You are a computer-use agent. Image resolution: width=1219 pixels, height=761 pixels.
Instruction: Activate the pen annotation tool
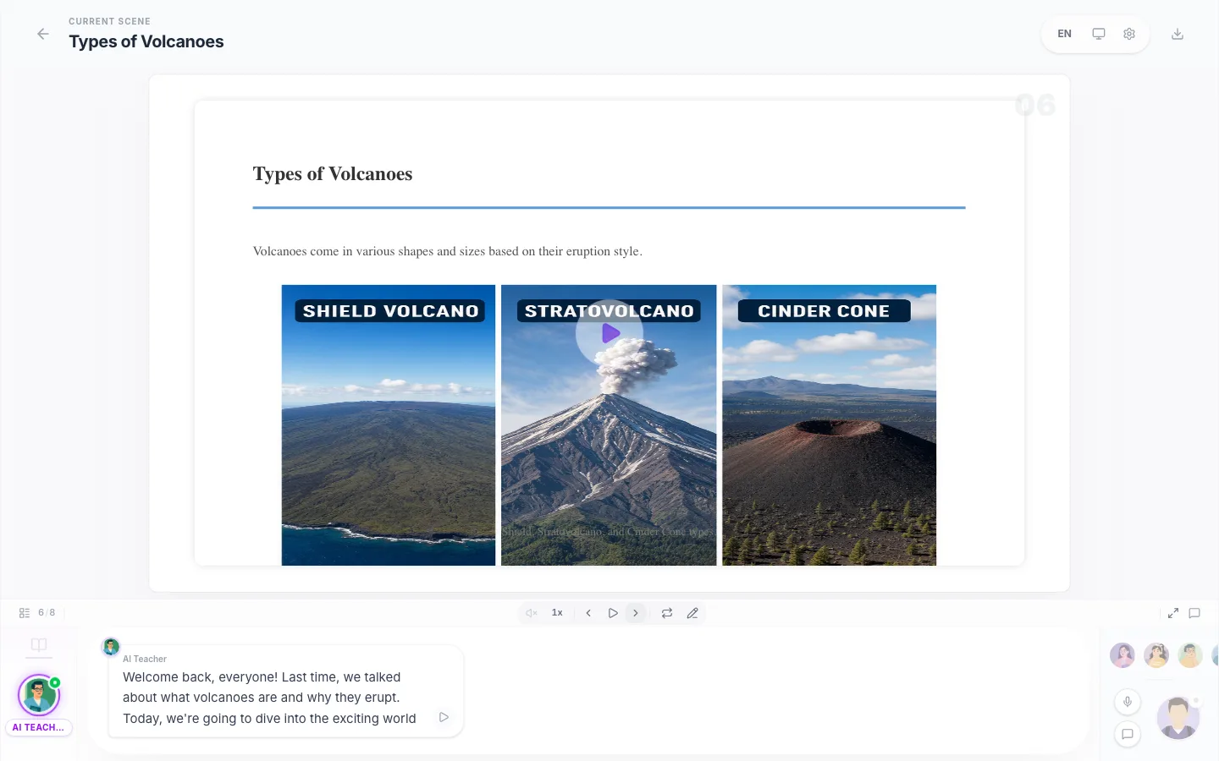[692, 613]
